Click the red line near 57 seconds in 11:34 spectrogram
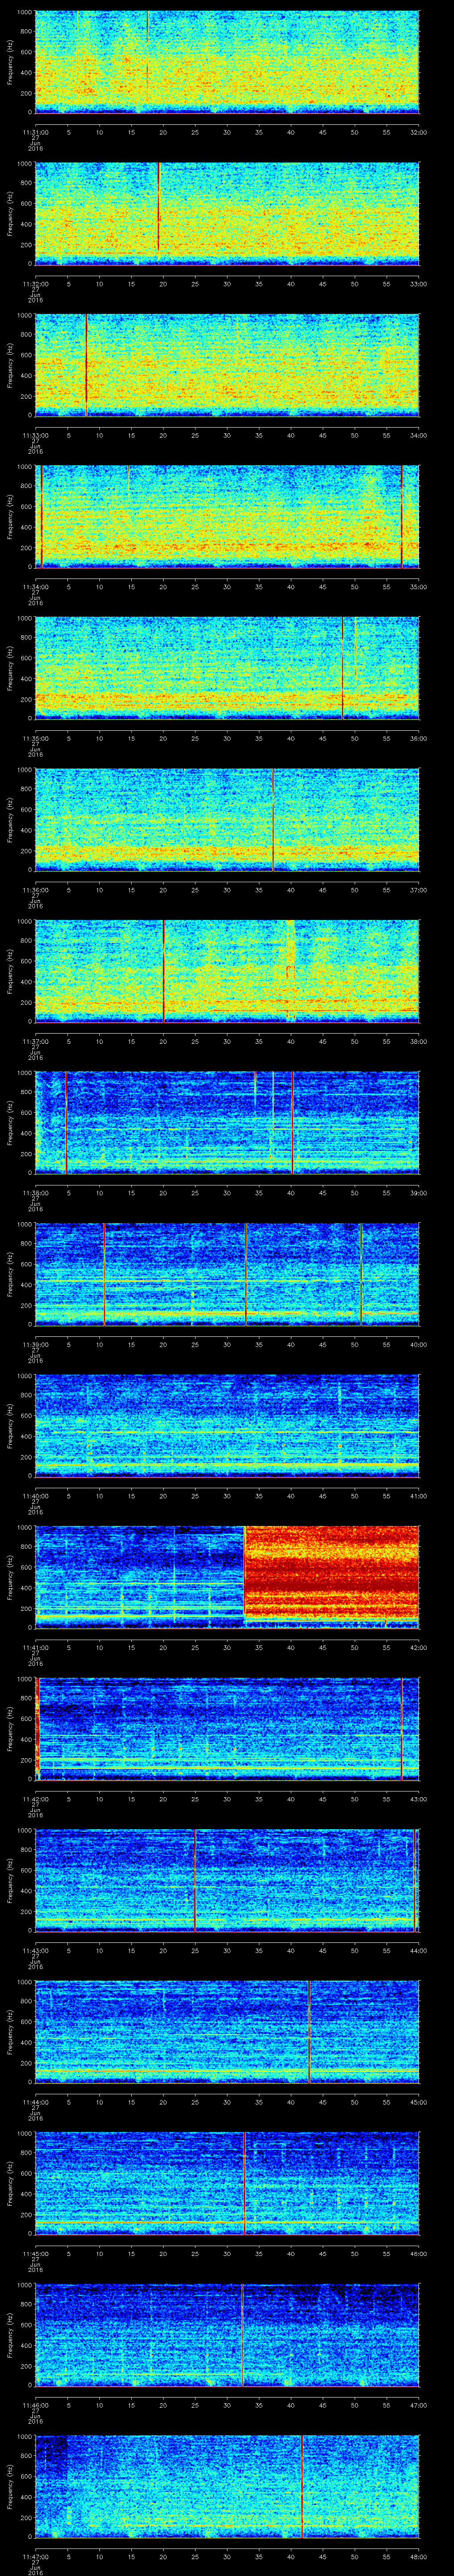Viewport: 454px width, 2576px height. (401, 516)
